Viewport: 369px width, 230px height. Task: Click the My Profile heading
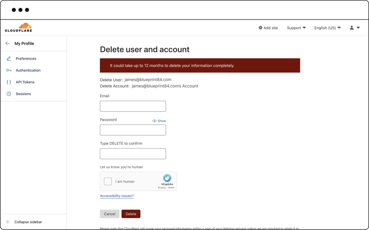pos(24,43)
